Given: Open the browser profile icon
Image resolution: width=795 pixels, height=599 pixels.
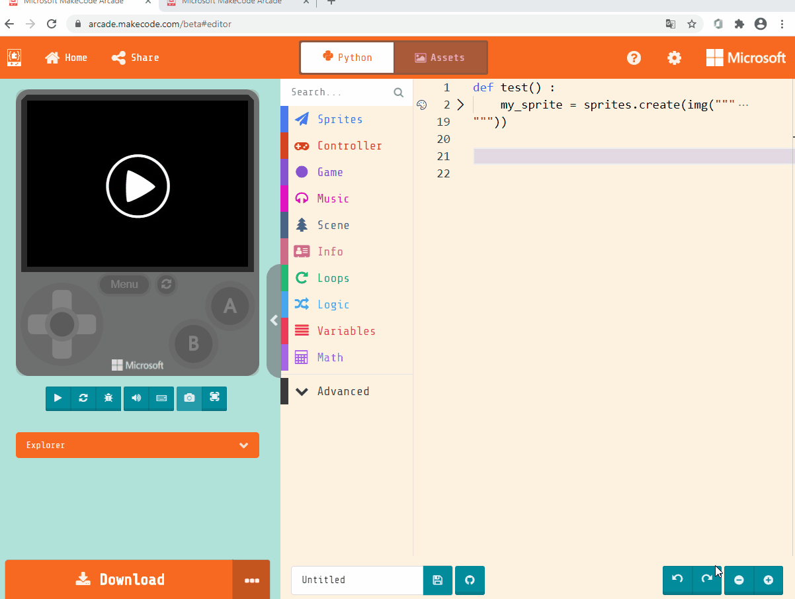Looking at the screenshot, I should click(761, 24).
